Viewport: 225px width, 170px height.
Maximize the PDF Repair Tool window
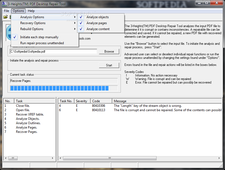[207, 3]
